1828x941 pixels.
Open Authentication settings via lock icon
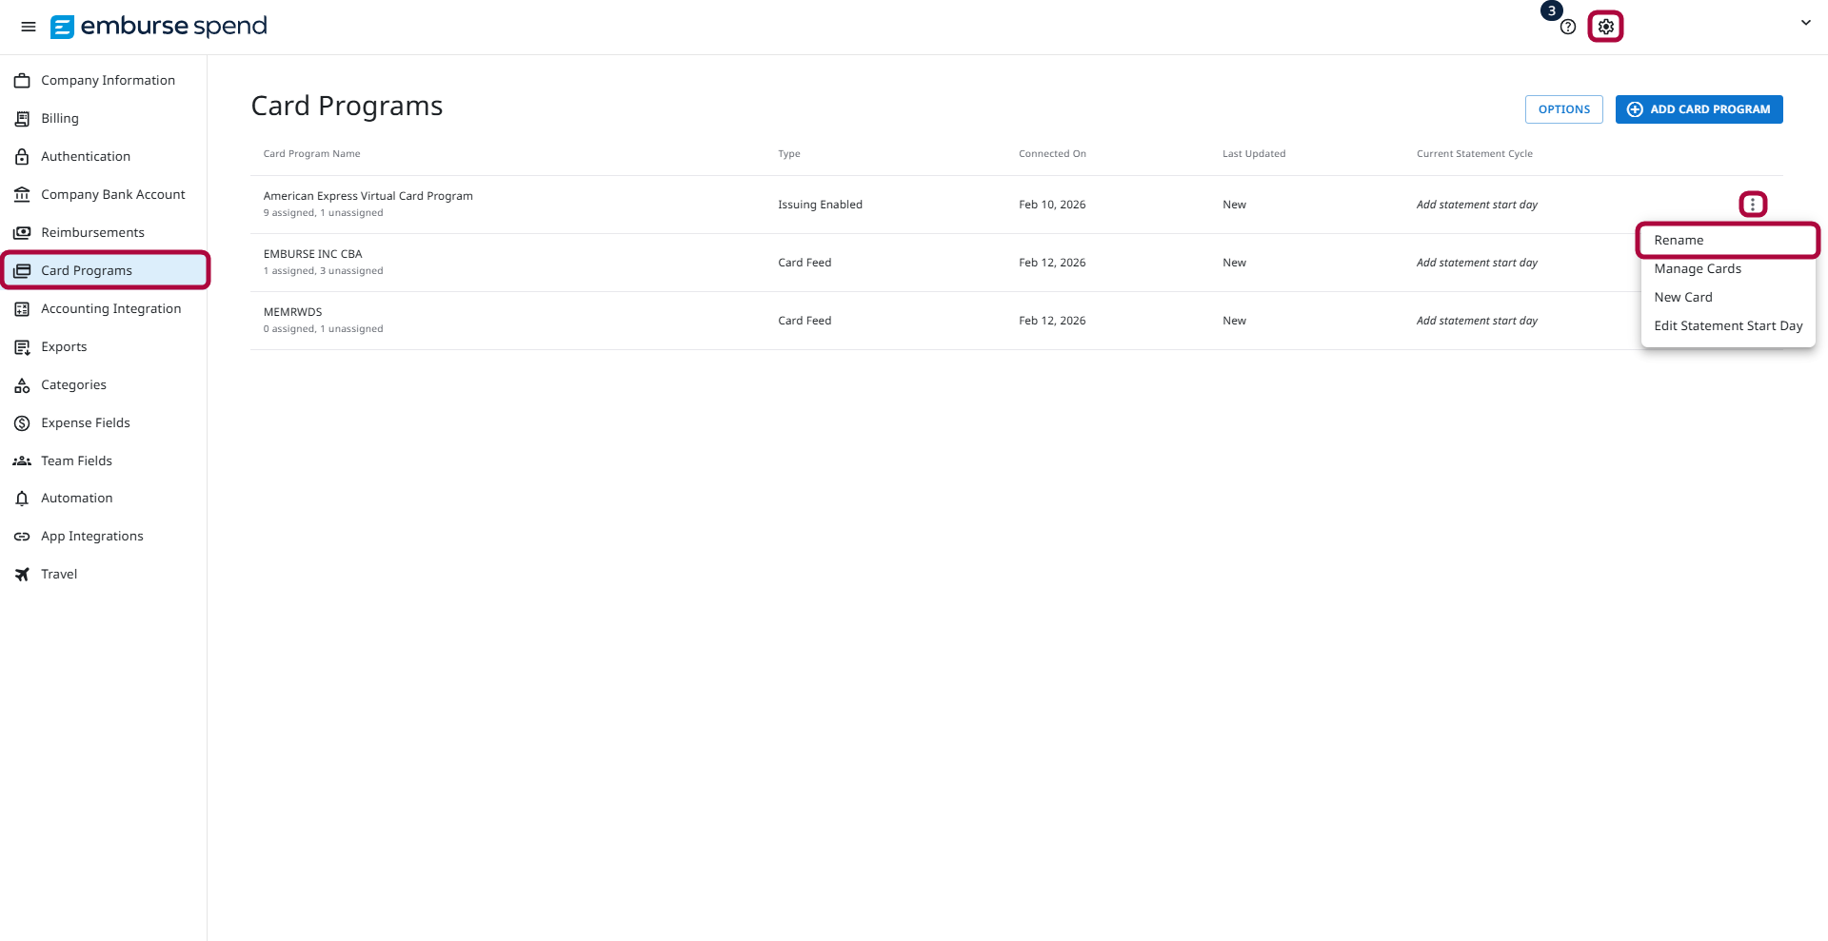click(x=22, y=156)
